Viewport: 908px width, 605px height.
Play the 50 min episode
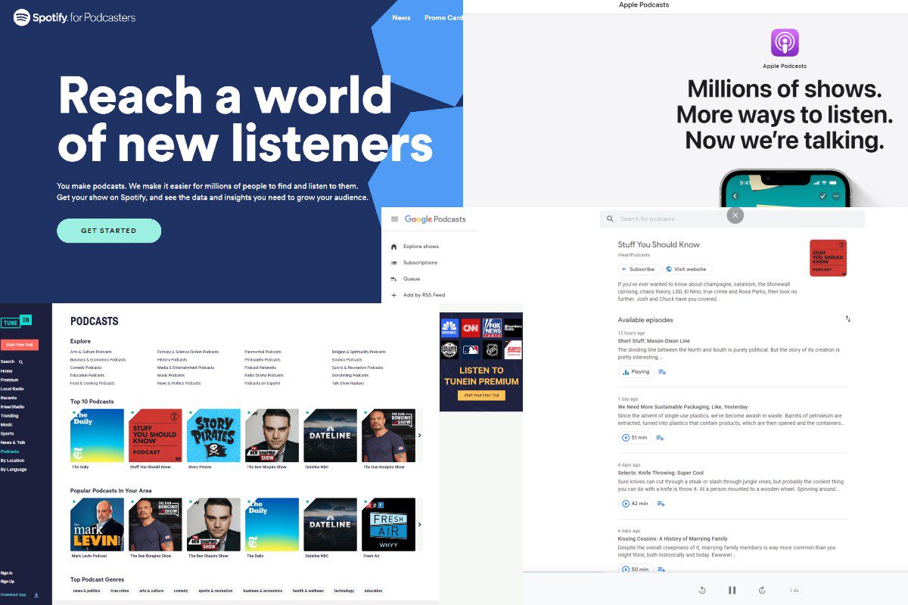click(635, 569)
